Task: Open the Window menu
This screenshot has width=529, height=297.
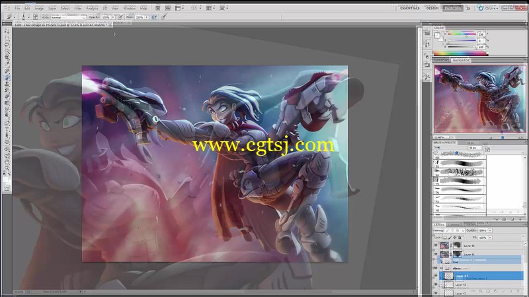Action: tap(129, 8)
